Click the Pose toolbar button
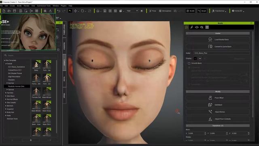The image size is (259, 146). [x=152, y=11]
